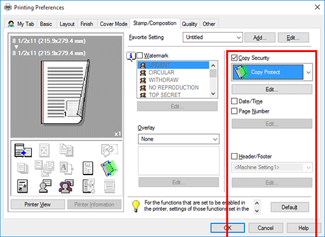
Task: Switch to the Basic tab
Action: 46,24
